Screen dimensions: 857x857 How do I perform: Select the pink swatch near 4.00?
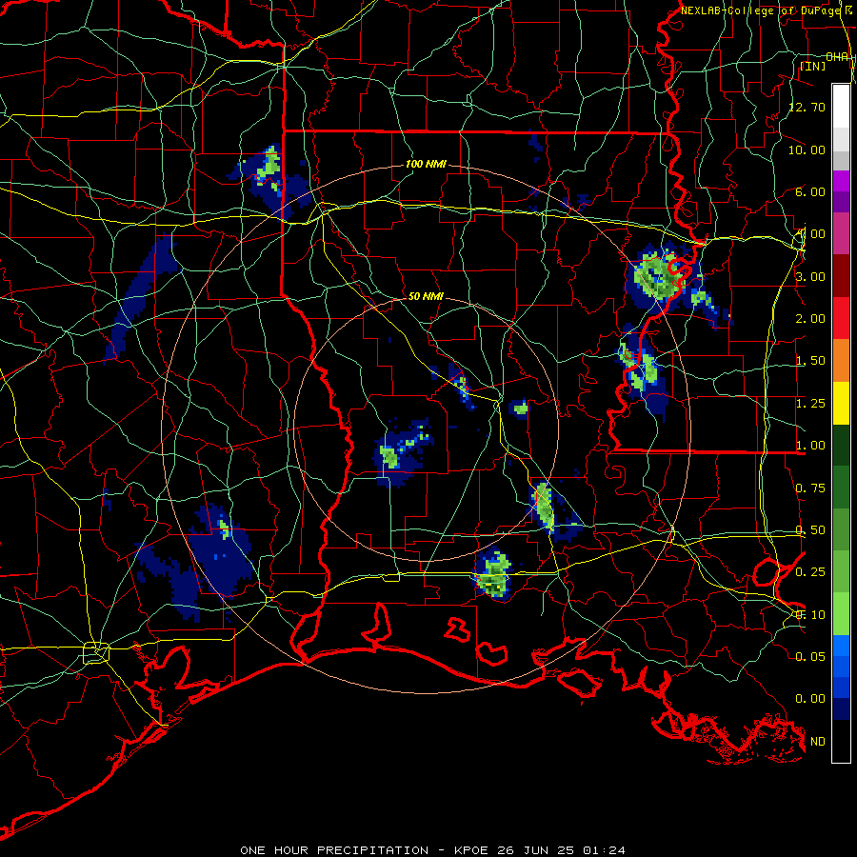tap(841, 233)
